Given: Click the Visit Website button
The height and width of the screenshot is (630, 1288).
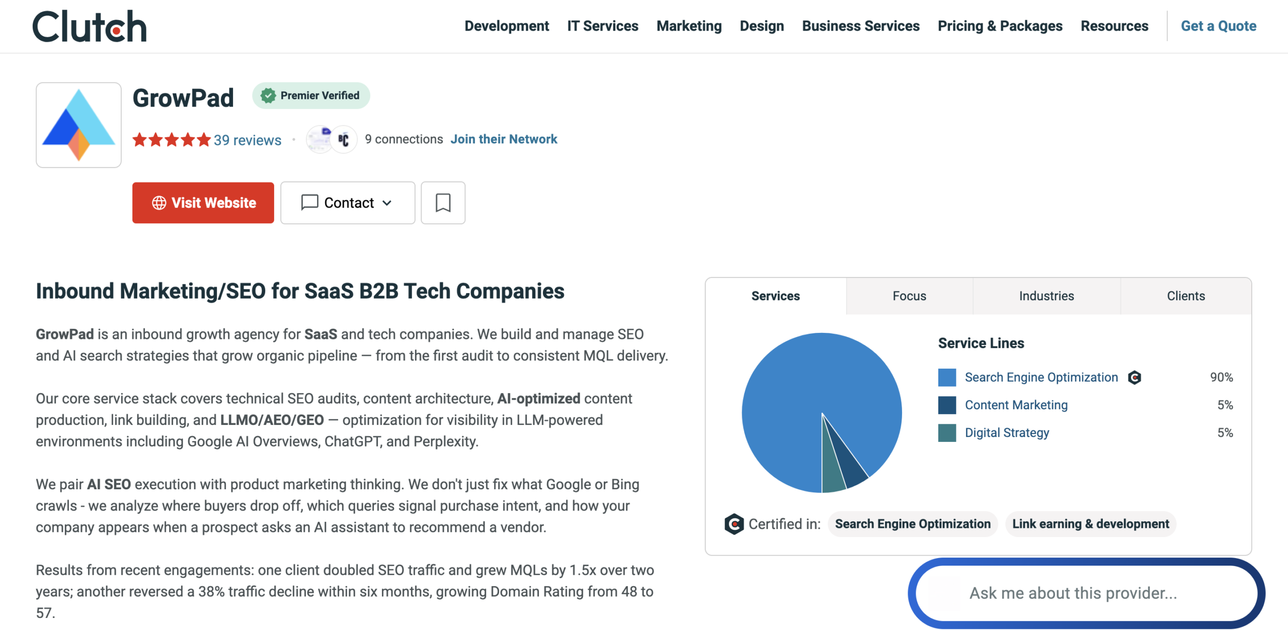Looking at the screenshot, I should [203, 203].
